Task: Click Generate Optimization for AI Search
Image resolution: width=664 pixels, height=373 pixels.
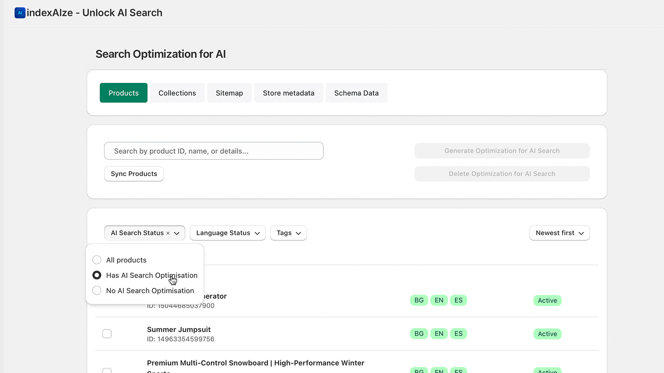Action: [501, 150]
